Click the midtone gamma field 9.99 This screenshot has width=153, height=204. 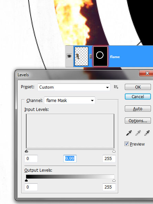pos(70,158)
